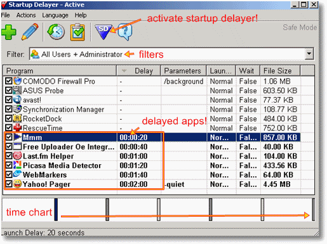Uncheck the Yahoo! Pager checkbox
This screenshot has width=327, height=244.
pyautogui.click(x=9, y=184)
